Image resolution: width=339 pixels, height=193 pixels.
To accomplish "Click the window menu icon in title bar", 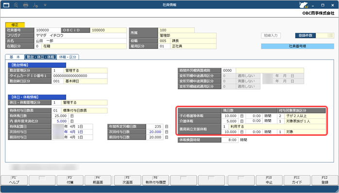I will pyautogui.click(x=6, y=5).
